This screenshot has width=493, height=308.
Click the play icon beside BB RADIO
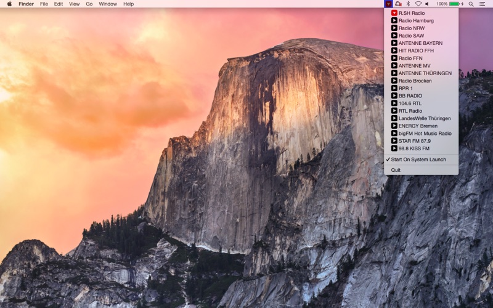[394, 96]
